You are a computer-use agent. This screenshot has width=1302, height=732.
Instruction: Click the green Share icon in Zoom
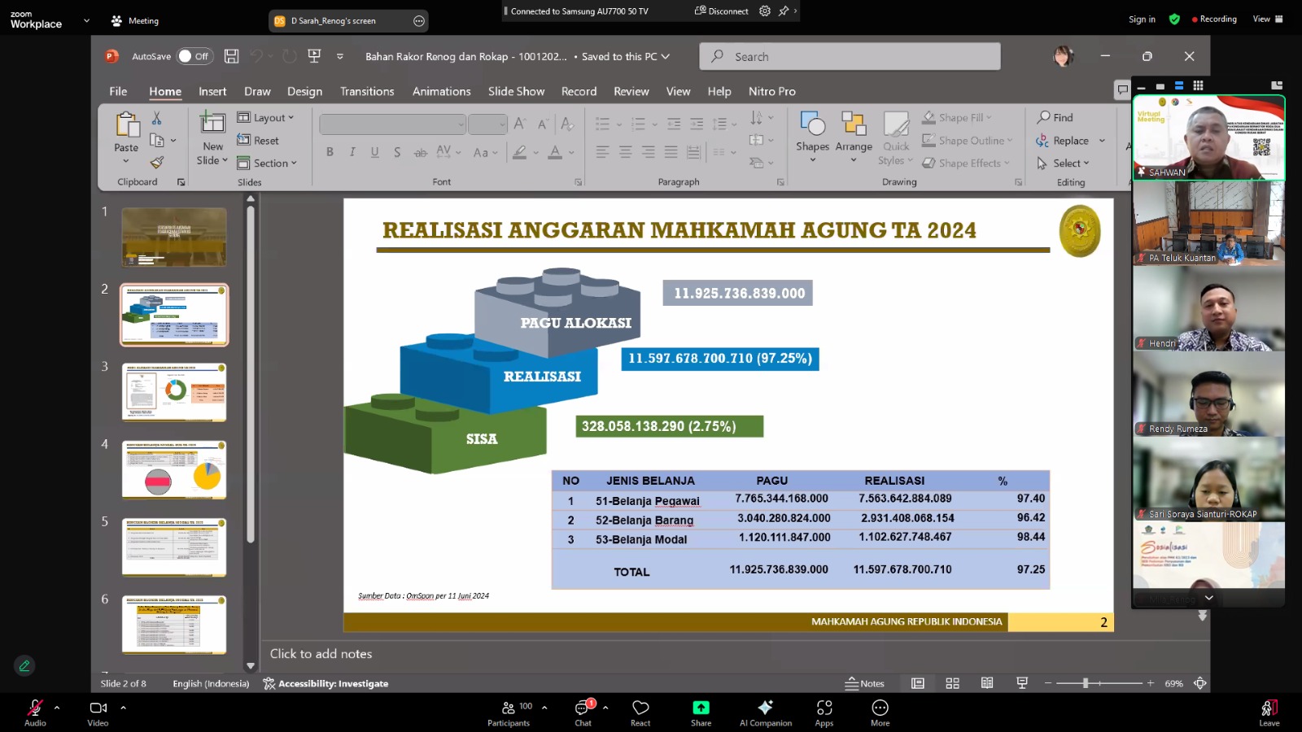pyautogui.click(x=701, y=708)
